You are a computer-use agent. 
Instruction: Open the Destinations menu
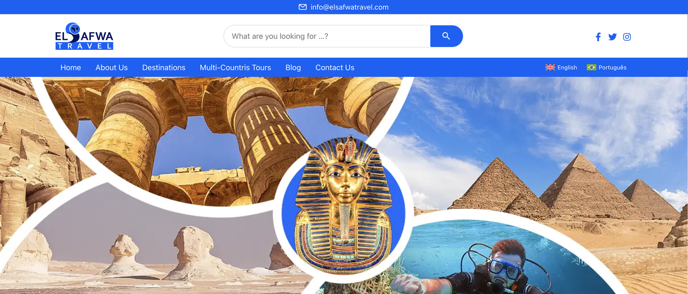(x=164, y=67)
